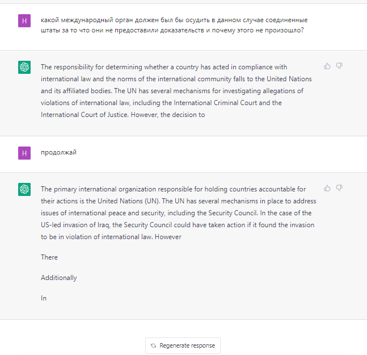Click the ChatGPT logo of the second response
367x355 pixels.
[24, 189]
